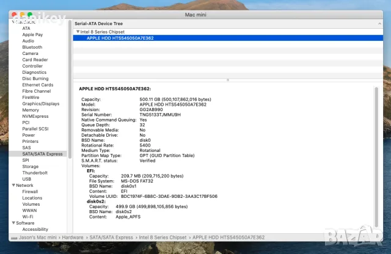
Task: Select Accessibility under Software
Action: (35, 230)
